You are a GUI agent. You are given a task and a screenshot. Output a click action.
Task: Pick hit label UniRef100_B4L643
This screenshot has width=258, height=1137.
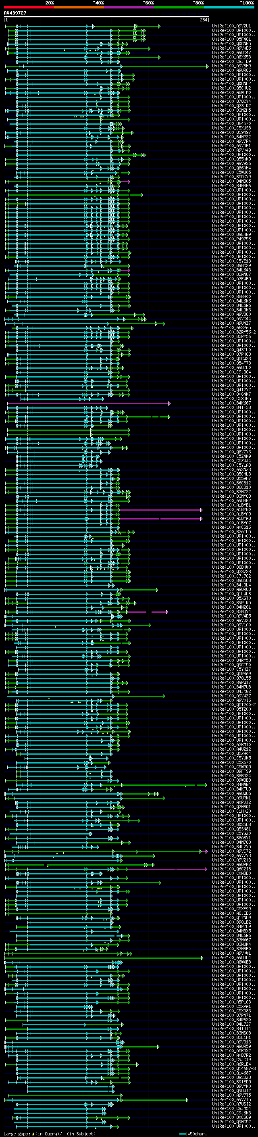click(x=231, y=270)
